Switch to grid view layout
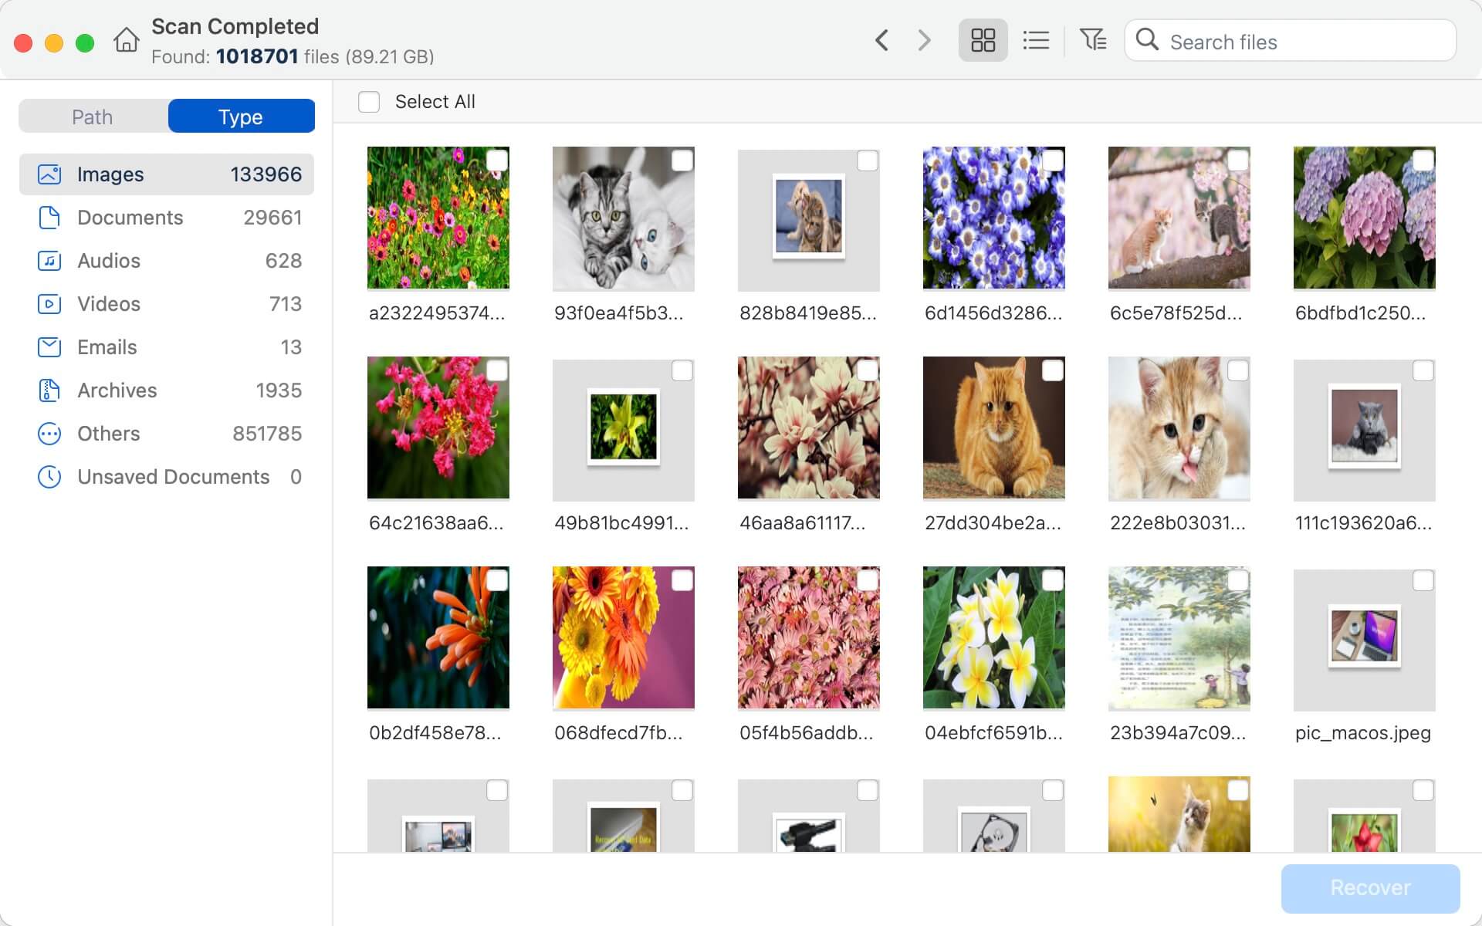This screenshot has height=926, width=1482. point(983,40)
